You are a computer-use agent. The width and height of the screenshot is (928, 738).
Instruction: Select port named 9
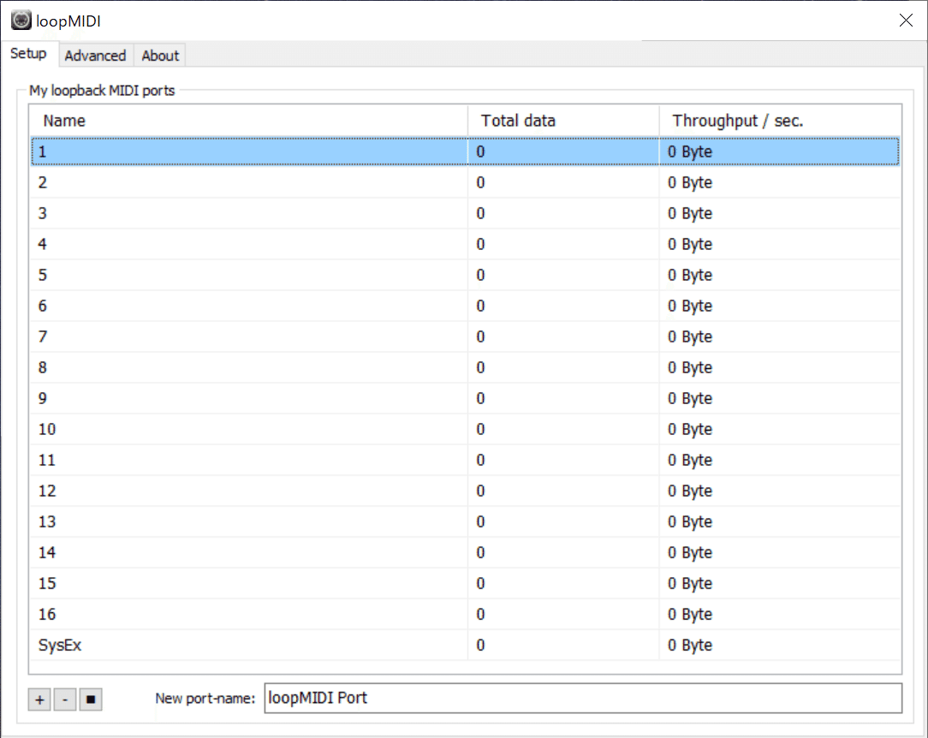(465, 398)
